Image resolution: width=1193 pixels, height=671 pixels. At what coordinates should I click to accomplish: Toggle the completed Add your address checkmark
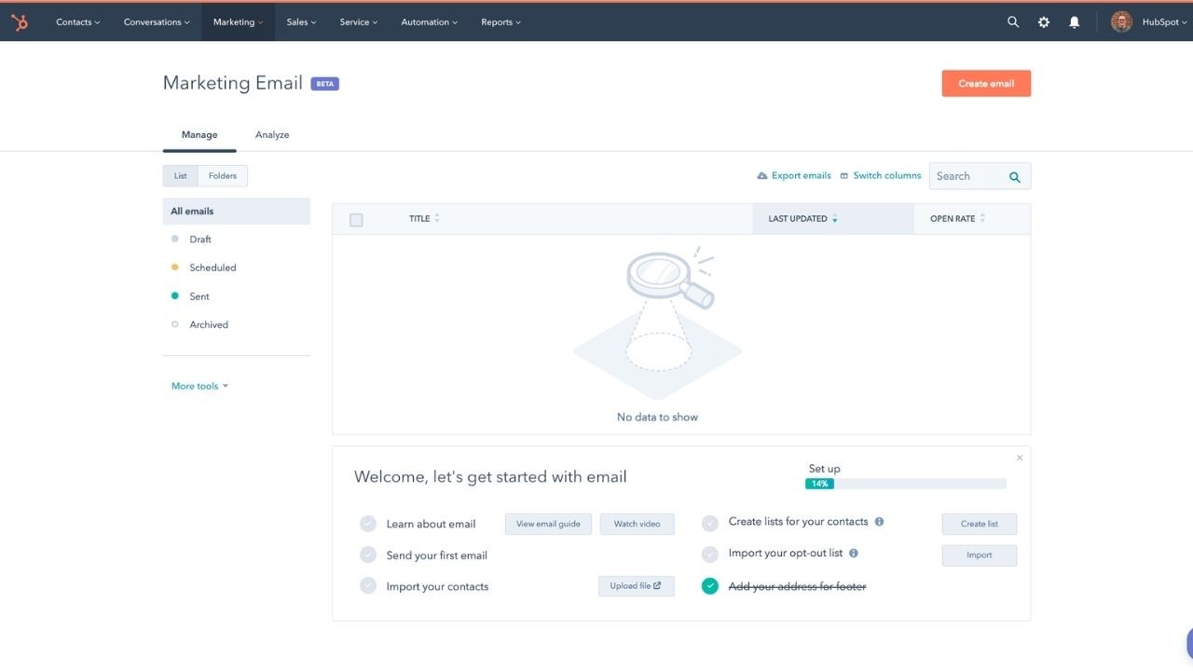tap(710, 586)
